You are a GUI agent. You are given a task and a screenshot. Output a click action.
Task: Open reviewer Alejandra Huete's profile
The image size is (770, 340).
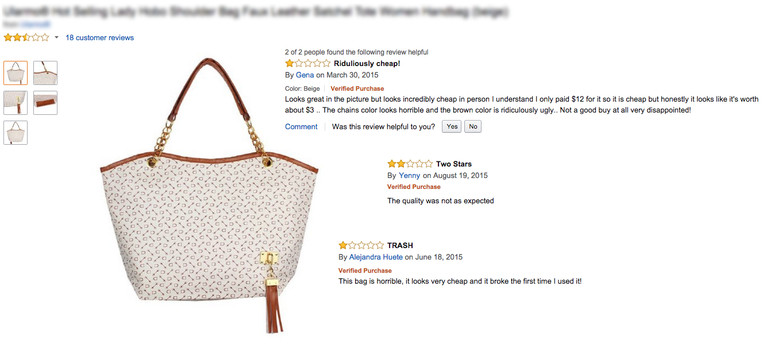(376, 257)
